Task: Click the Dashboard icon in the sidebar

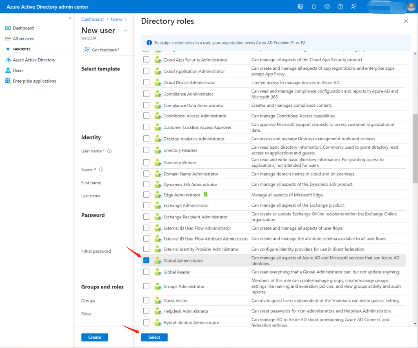Action: (8, 28)
